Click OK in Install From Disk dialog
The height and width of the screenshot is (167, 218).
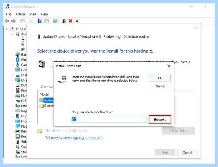click(161, 78)
